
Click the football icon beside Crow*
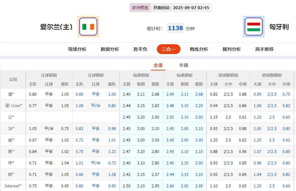(x=7, y=105)
